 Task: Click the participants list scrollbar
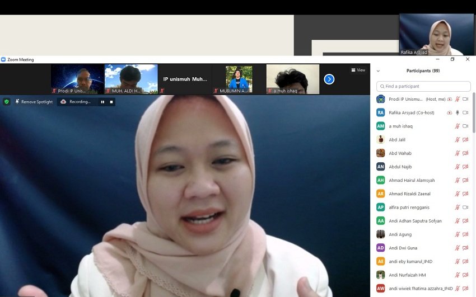tap(474, 113)
